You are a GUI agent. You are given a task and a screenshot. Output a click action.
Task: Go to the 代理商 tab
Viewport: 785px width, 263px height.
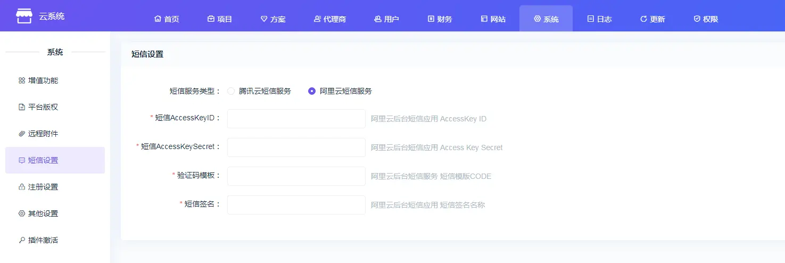330,19
